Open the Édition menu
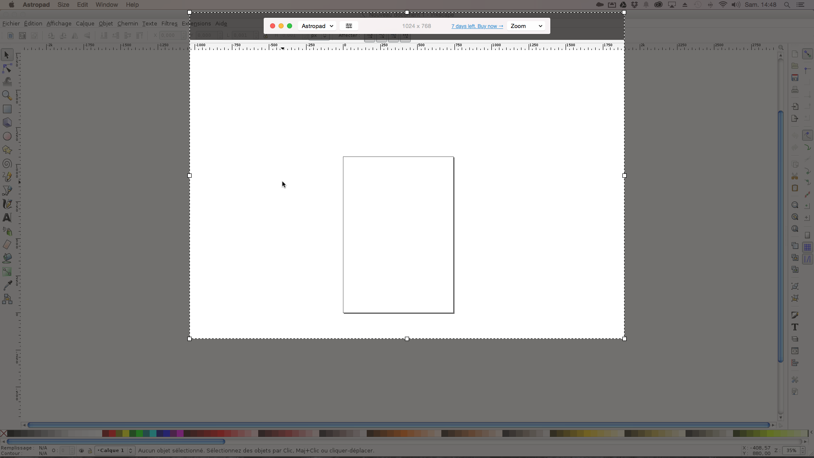 pos(33,23)
